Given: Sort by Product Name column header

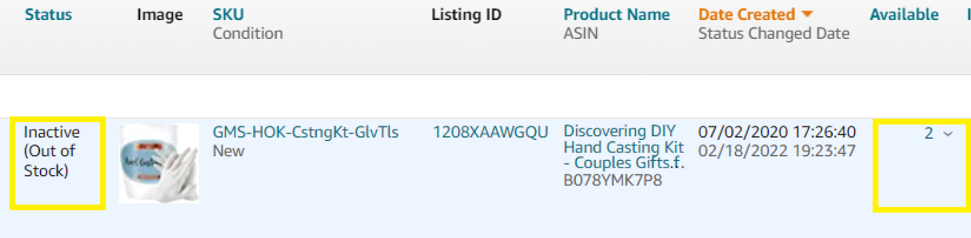Looking at the screenshot, I should (x=617, y=15).
